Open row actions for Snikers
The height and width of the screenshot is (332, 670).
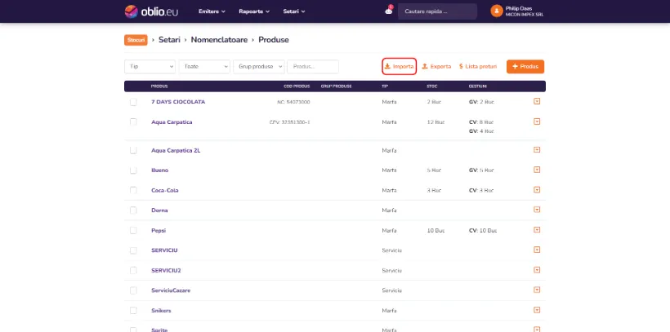tap(537, 310)
